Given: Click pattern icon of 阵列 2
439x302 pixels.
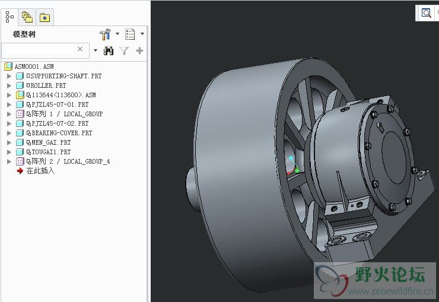Looking at the screenshot, I should pyautogui.click(x=20, y=161).
